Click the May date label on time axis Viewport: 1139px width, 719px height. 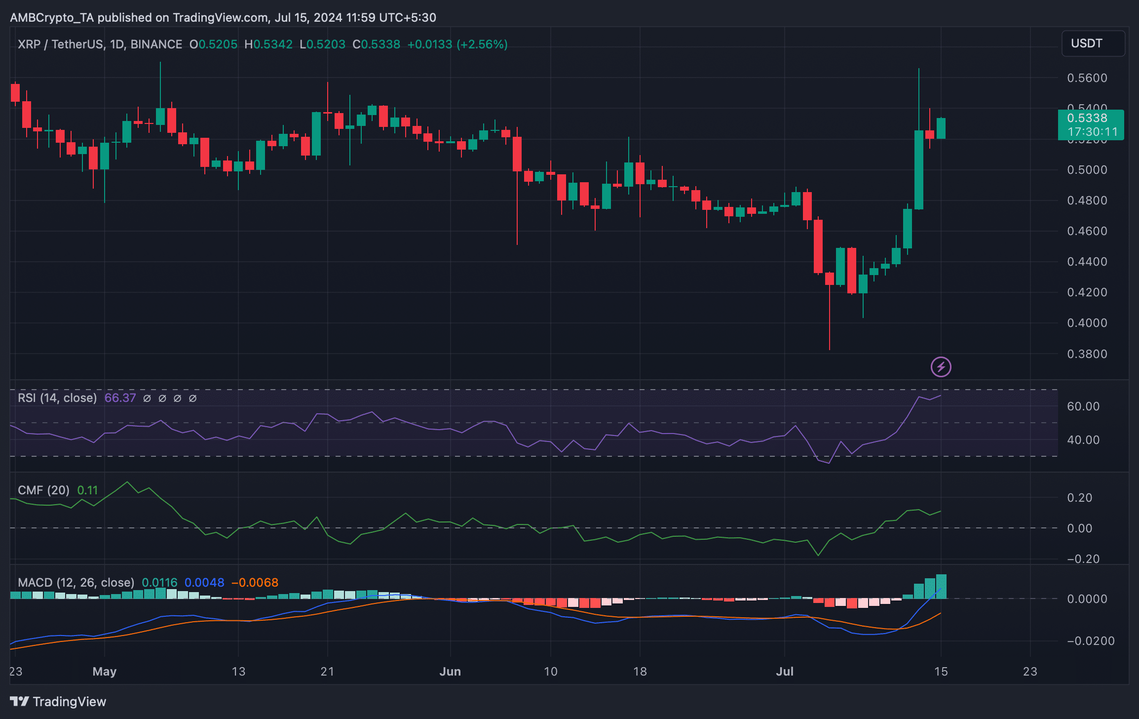pyautogui.click(x=105, y=672)
